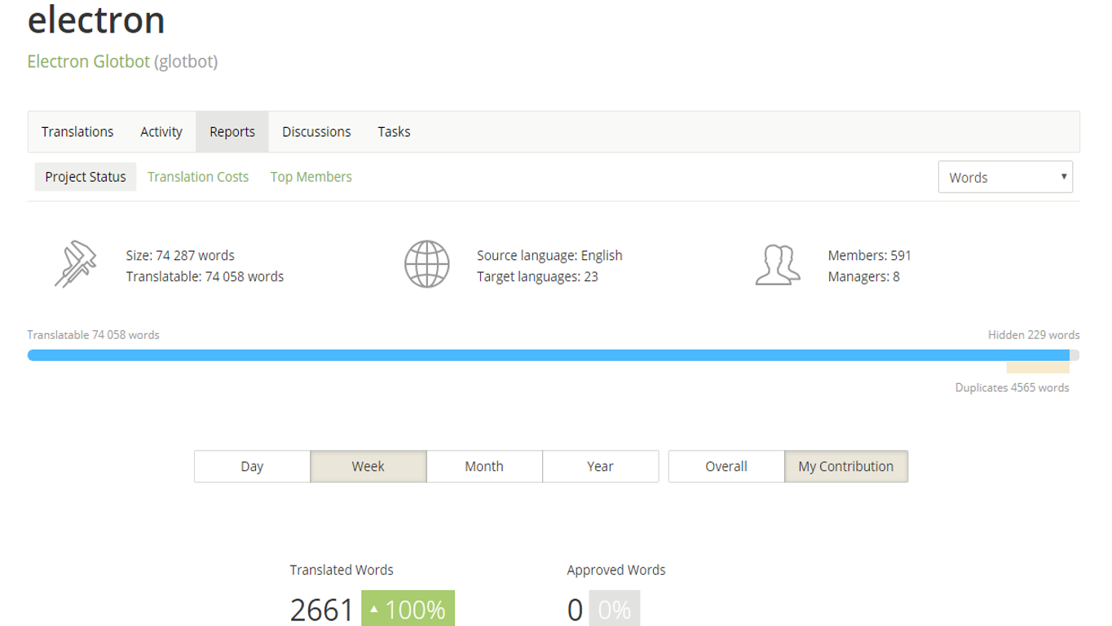The image size is (1112, 626).
Task: Open the Translations tab
Action: (x=77, y=132)
